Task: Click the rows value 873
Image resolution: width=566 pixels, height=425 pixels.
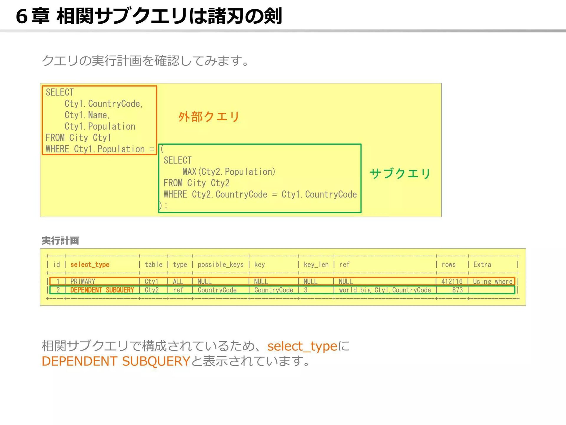Action: [457, 290]
